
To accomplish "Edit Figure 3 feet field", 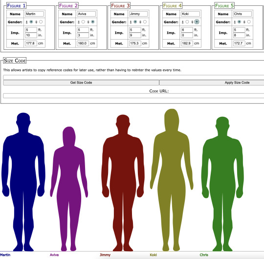I will click(135, 30).
